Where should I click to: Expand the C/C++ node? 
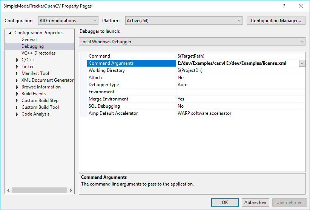pos(17,60)
